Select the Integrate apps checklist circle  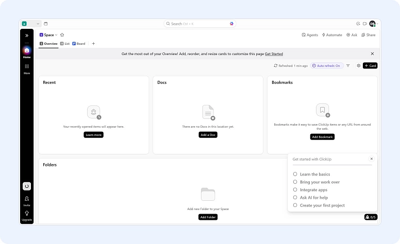coord(295,190)
